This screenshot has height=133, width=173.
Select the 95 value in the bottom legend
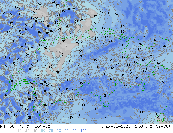[67, 131]
